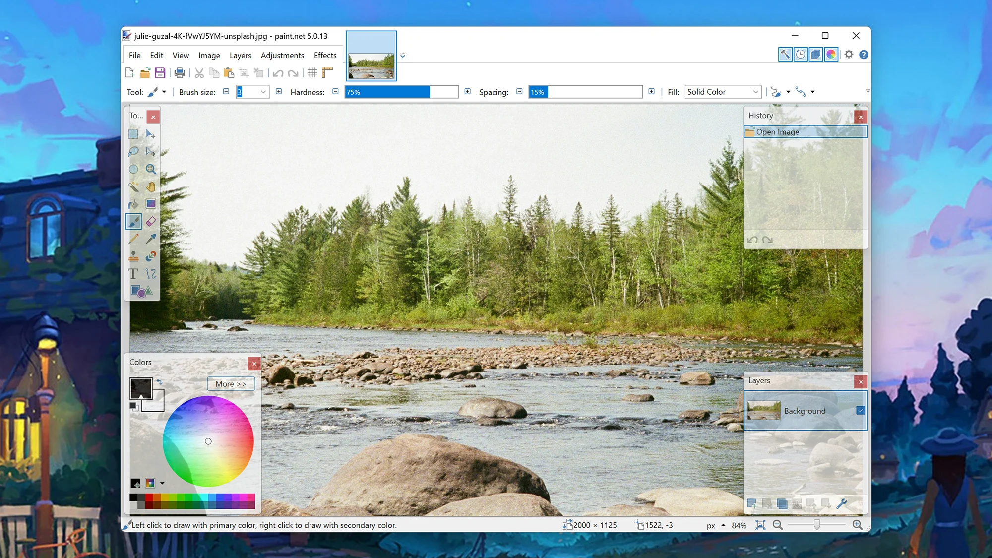Select the Magic Wand tool

pos(133,187)
